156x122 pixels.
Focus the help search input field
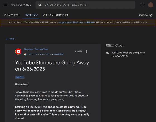(85, 5)
